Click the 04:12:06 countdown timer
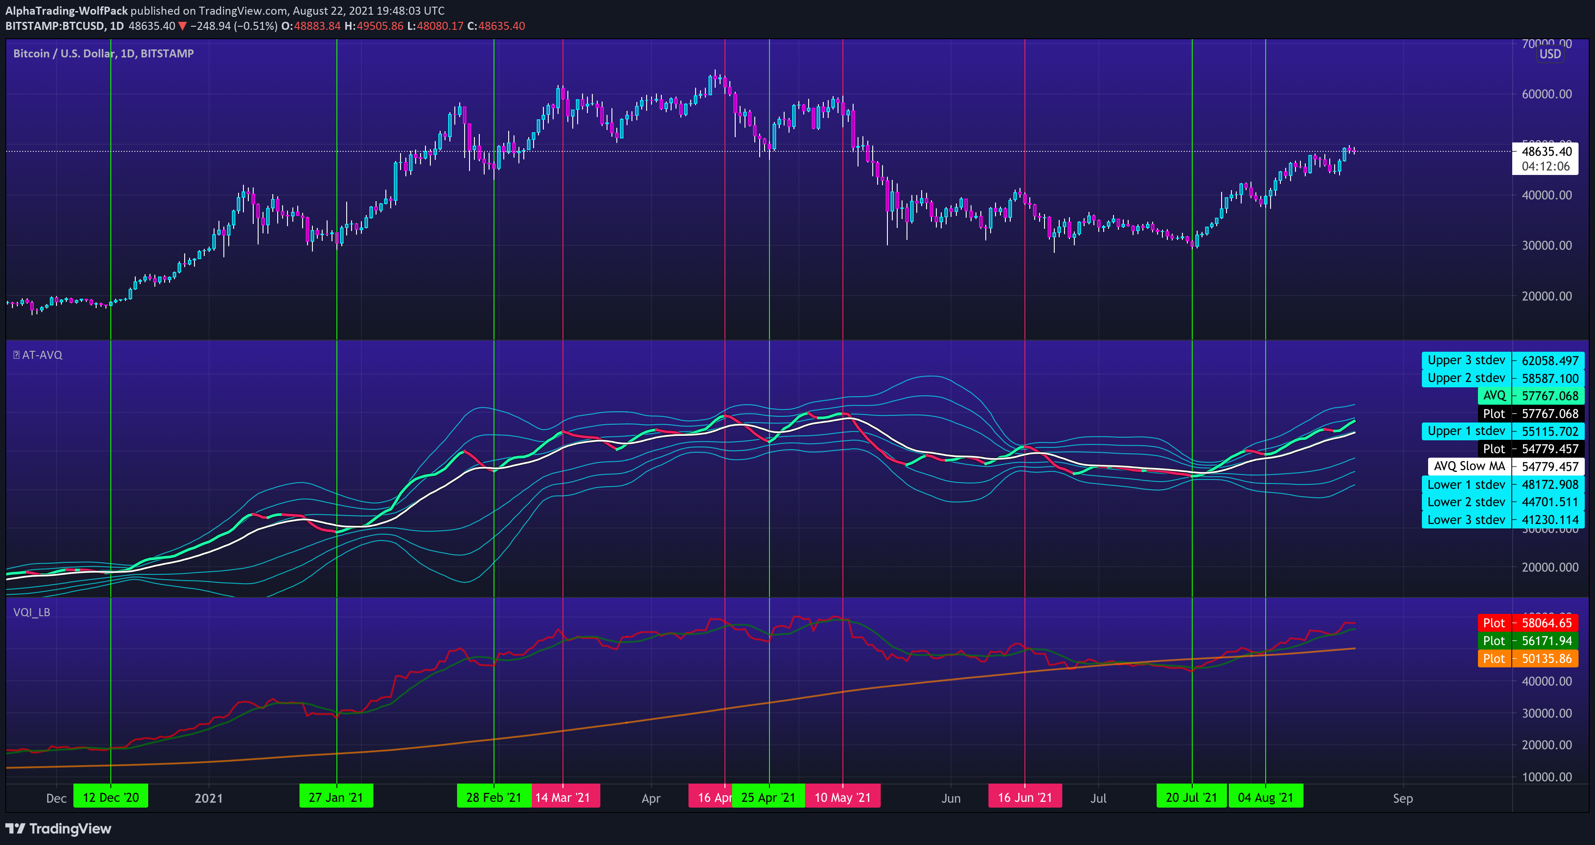 pos(1546,167)
